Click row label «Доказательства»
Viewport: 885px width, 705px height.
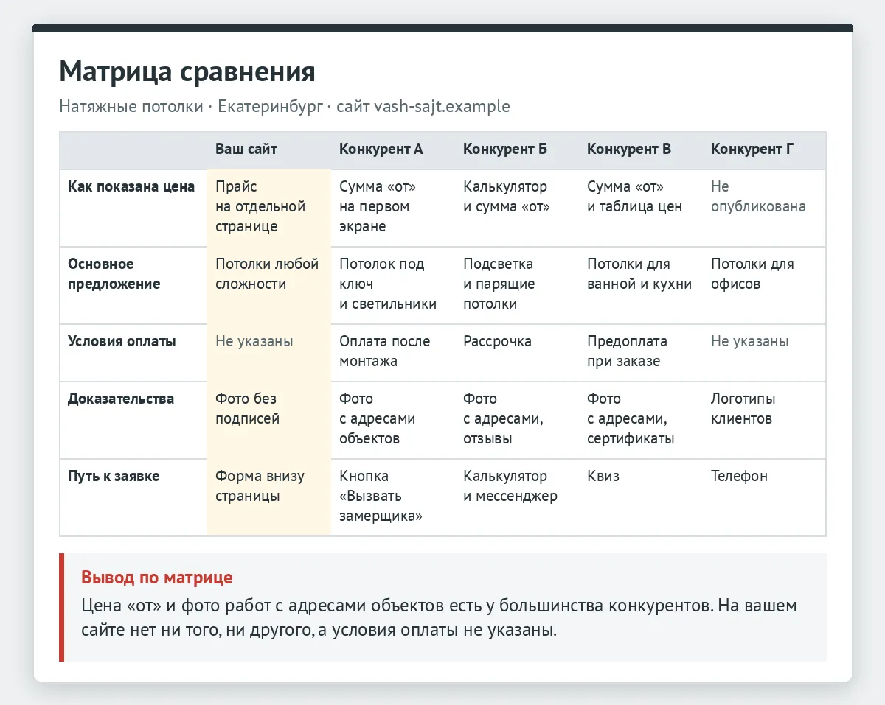coord(121,399)
